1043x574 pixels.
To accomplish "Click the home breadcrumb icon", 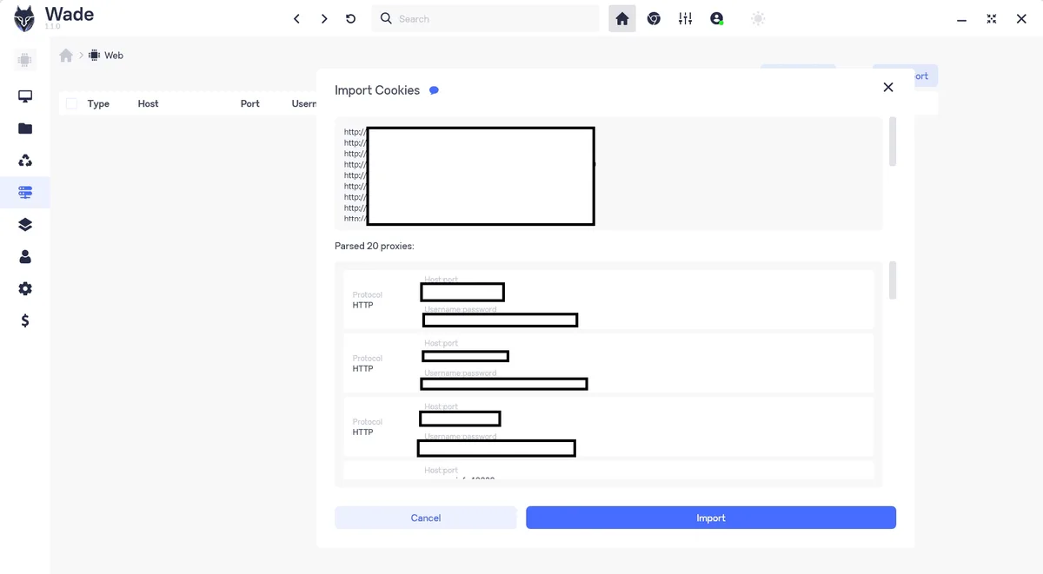I will click(x=66, y=55).
